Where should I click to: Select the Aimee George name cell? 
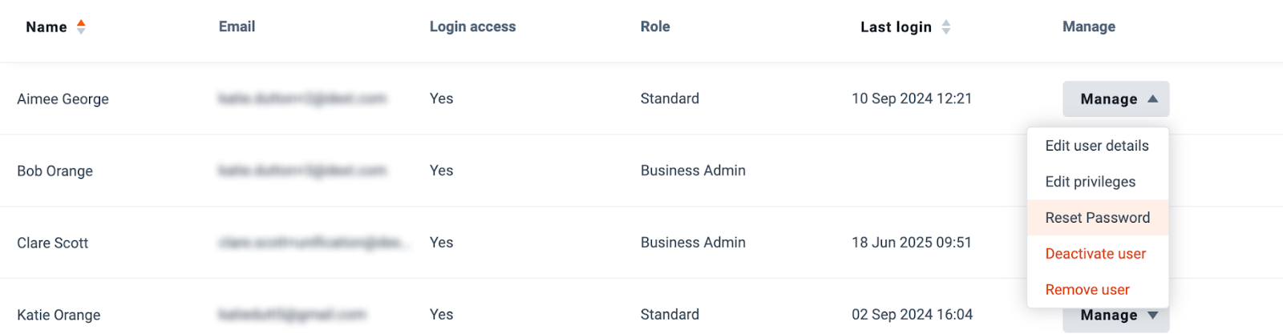(63, 99)
